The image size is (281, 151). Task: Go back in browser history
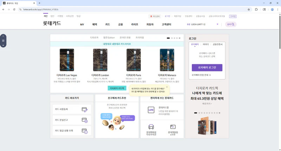pyautogui.click(x=4, y=9)
